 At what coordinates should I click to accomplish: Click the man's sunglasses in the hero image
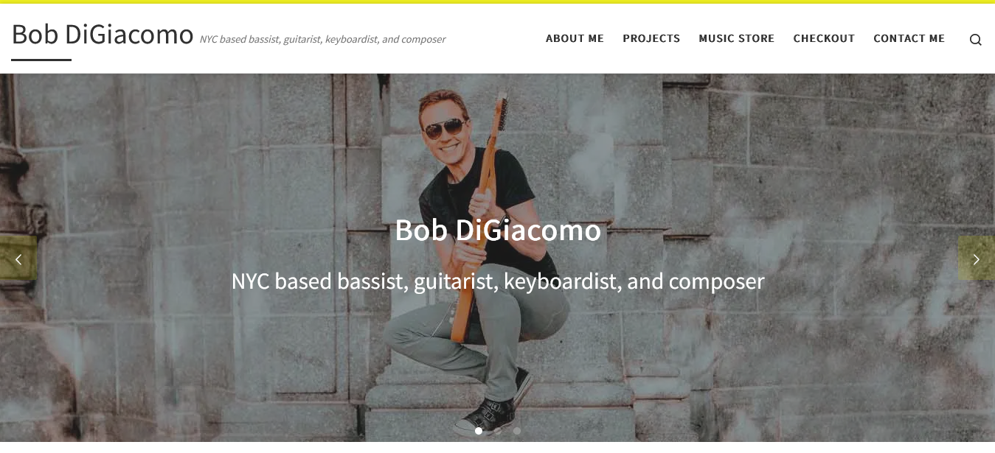coord(443,128)
